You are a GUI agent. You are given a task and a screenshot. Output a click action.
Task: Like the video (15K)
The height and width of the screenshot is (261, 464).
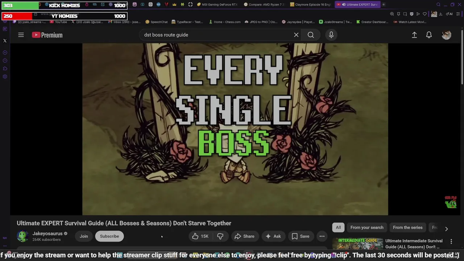click(x=200, y=236)
